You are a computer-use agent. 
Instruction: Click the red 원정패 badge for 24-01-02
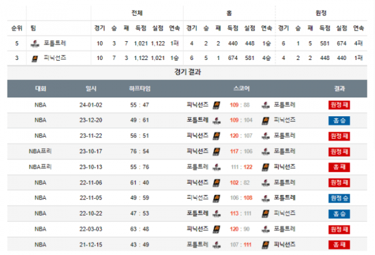pos(339,105)
